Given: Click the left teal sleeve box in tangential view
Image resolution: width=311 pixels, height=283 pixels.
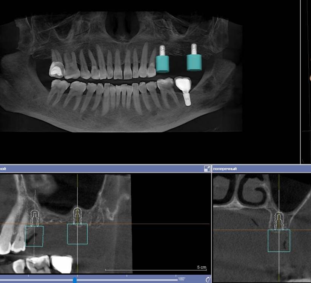Looking at the screenshot, I should 34,236.
